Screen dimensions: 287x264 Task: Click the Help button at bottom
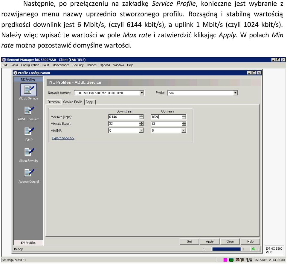pos(250,242)
